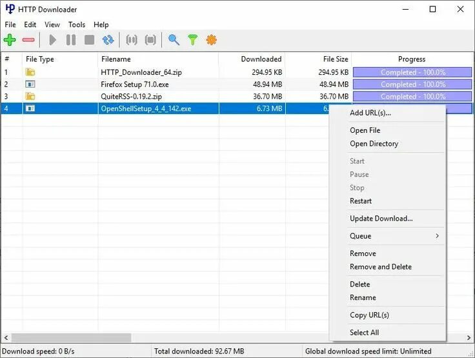Click the HTTP Downloader app logo icon

click(10, 9)
